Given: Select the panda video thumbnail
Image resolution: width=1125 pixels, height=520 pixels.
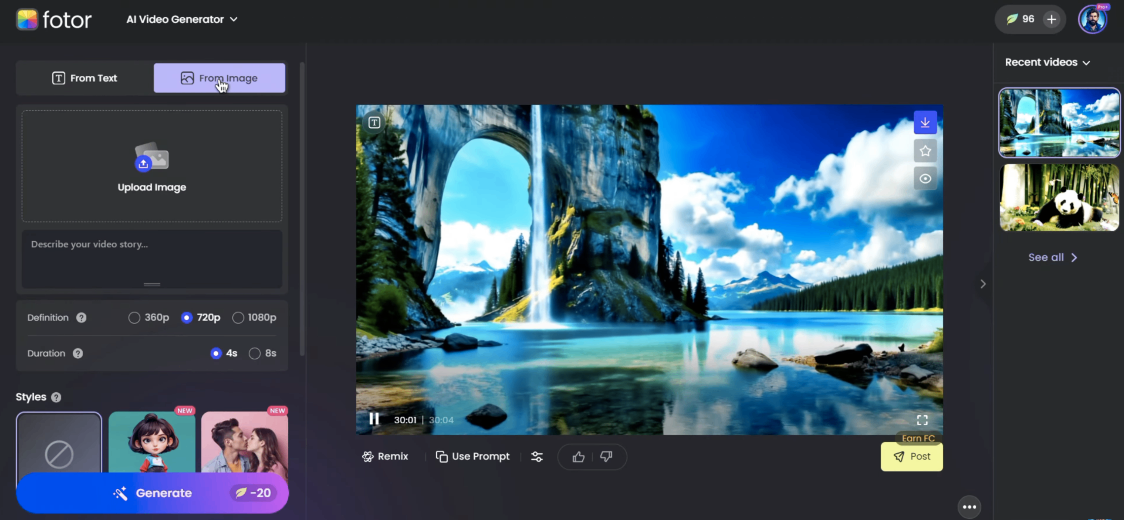Looking at the screenshot, I should coord(1059,198).
